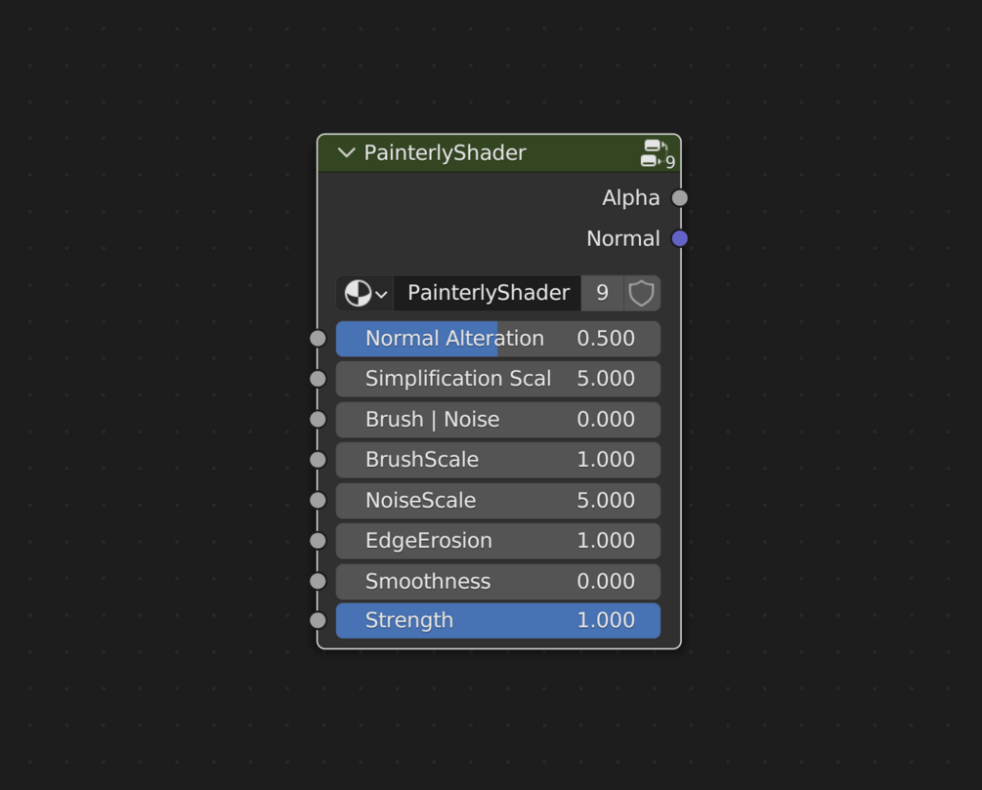Click the Strength input socket
The width and height of the screenshot is (982, 790).
coord(318,620)
